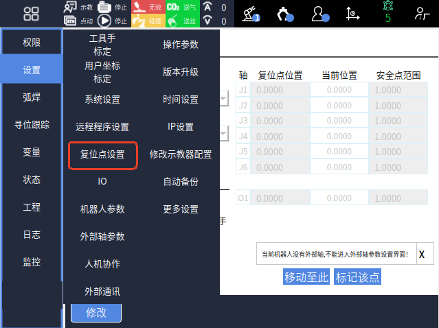Open the 复位点设置 submenu item
The width and height of the screenshot is (439, 328).
(102, 154)
